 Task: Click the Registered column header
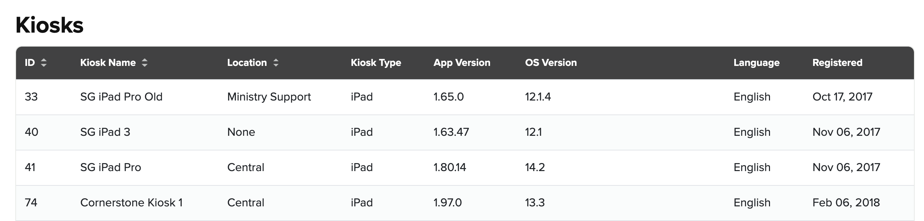[837, 63]
